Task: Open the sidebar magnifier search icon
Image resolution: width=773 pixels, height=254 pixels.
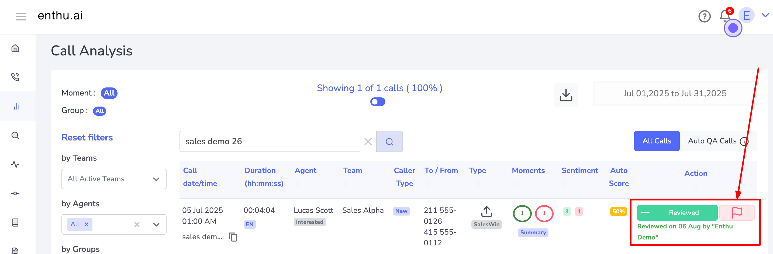Action: (x=15, y=135)
